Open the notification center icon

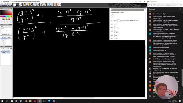(x=180, y=101)
